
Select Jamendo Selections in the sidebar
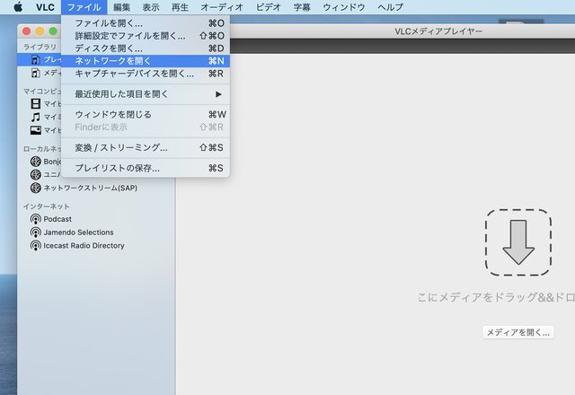78,232
